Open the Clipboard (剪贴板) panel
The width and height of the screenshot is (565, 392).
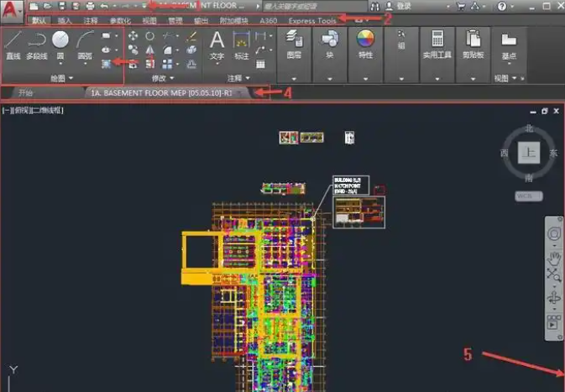(x=473, y=42)
